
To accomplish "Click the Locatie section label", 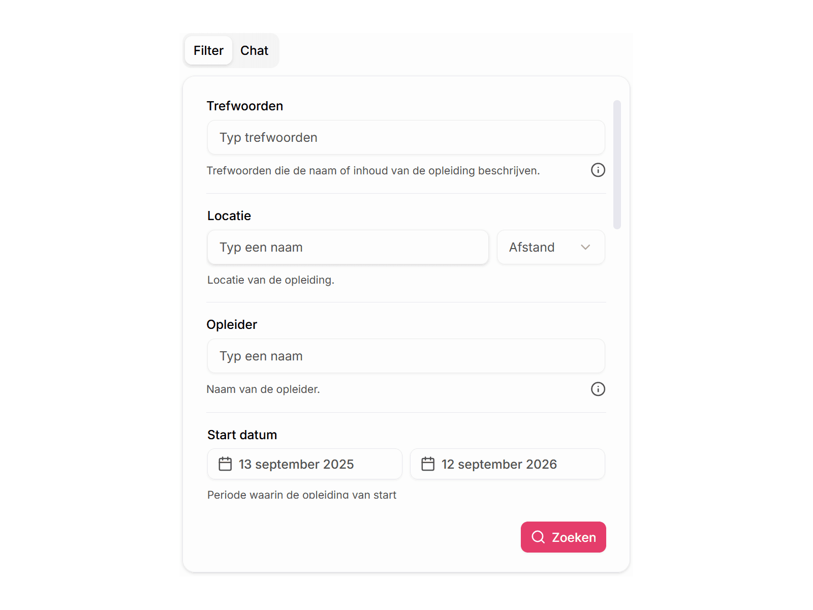I will pos(229,216).
